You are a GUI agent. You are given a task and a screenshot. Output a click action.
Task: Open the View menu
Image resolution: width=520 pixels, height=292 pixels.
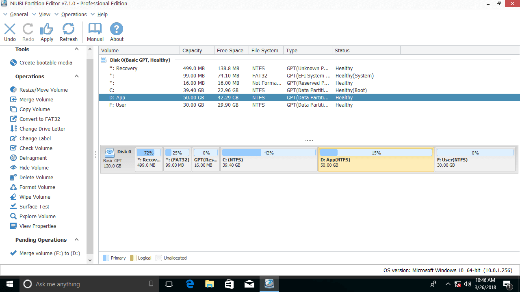point(45,14)
